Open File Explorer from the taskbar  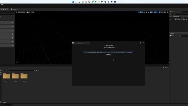86,2
